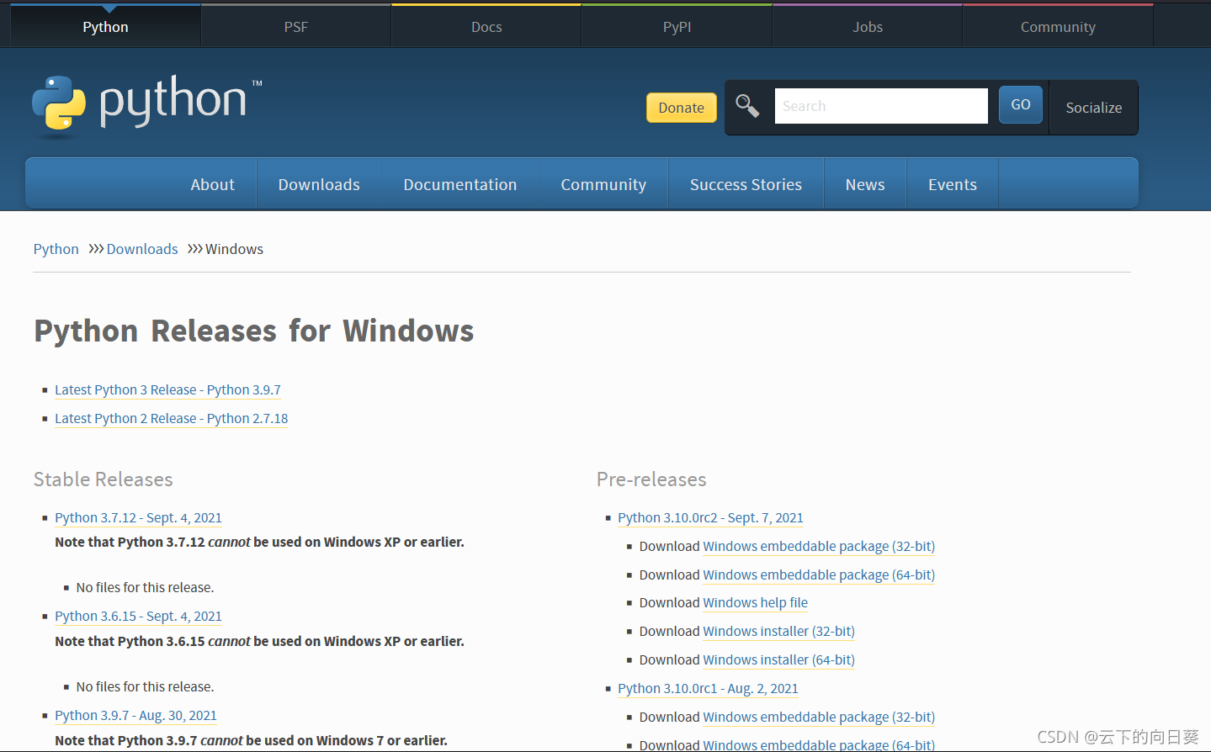Click the Pre-releases heading
The image size is (1211, 752).
pyautogui.click(x=651, y=479)
